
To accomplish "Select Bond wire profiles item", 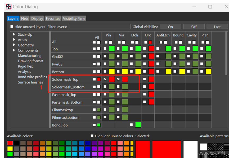I will pyautogui.click(x=32, y=77).
